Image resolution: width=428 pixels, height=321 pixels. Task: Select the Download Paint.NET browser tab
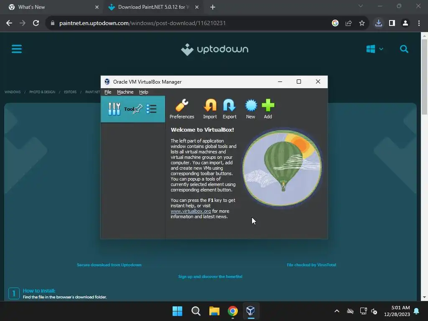153,7
